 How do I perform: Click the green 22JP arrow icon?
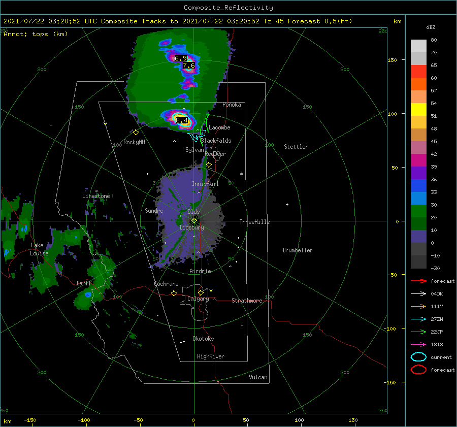[418, 332]
